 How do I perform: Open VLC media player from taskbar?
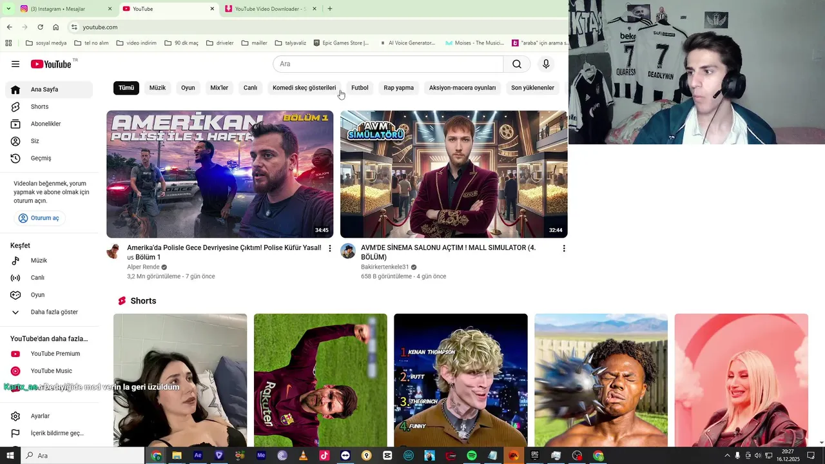pos(303,456)
